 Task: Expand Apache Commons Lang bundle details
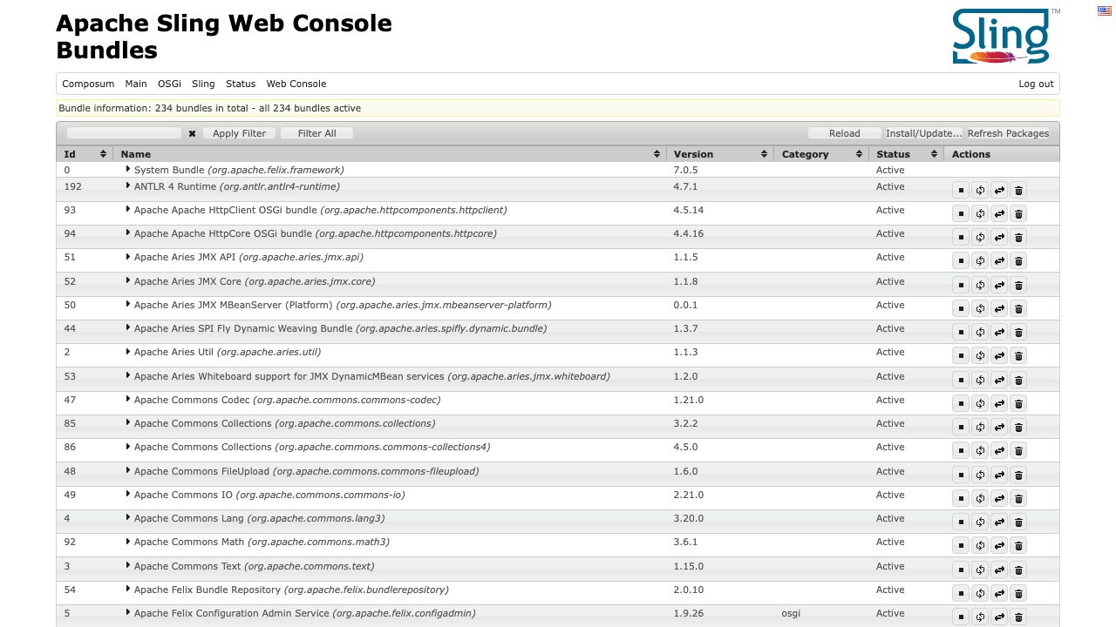coord(127,517)
